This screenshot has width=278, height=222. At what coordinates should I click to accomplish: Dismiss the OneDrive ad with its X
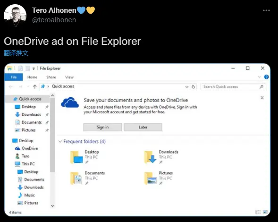(262, 98)
